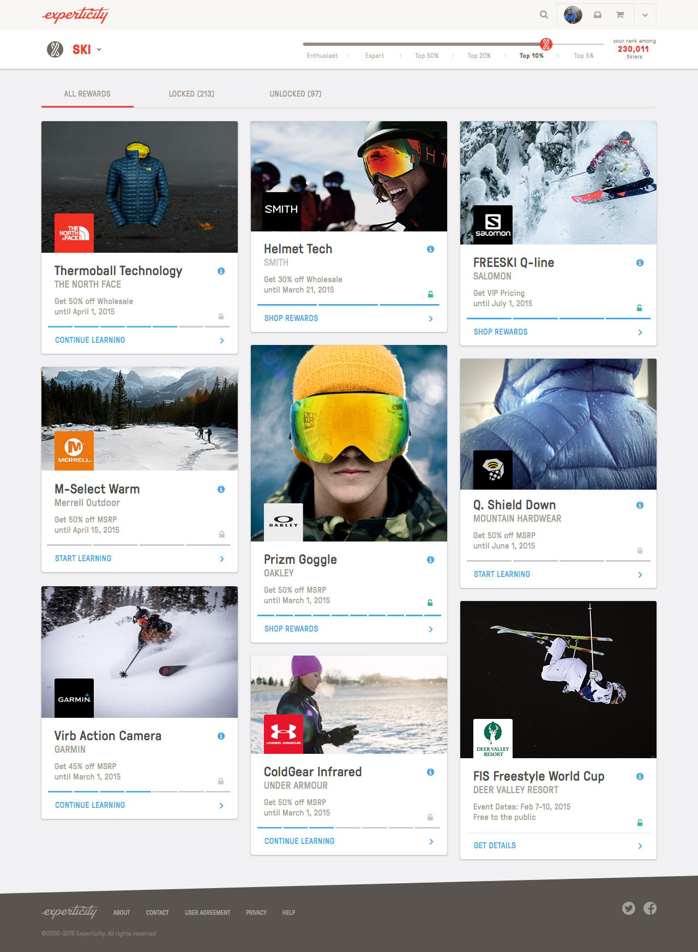
Task: Click the Salomon brand logo badge
Action: coord(493,225)
